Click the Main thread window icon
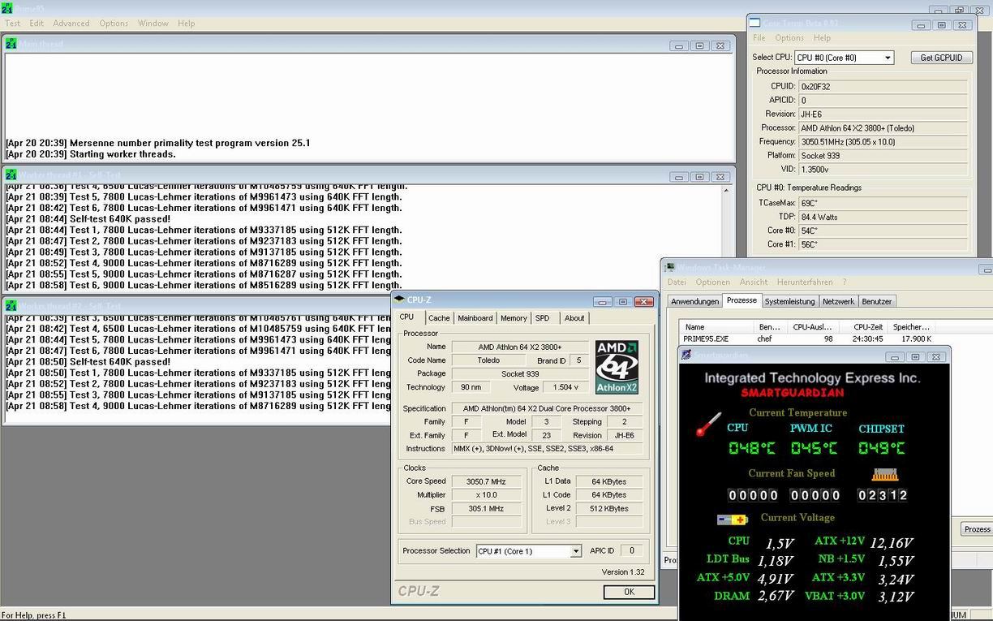993x621 pixels. coord(11,44)
